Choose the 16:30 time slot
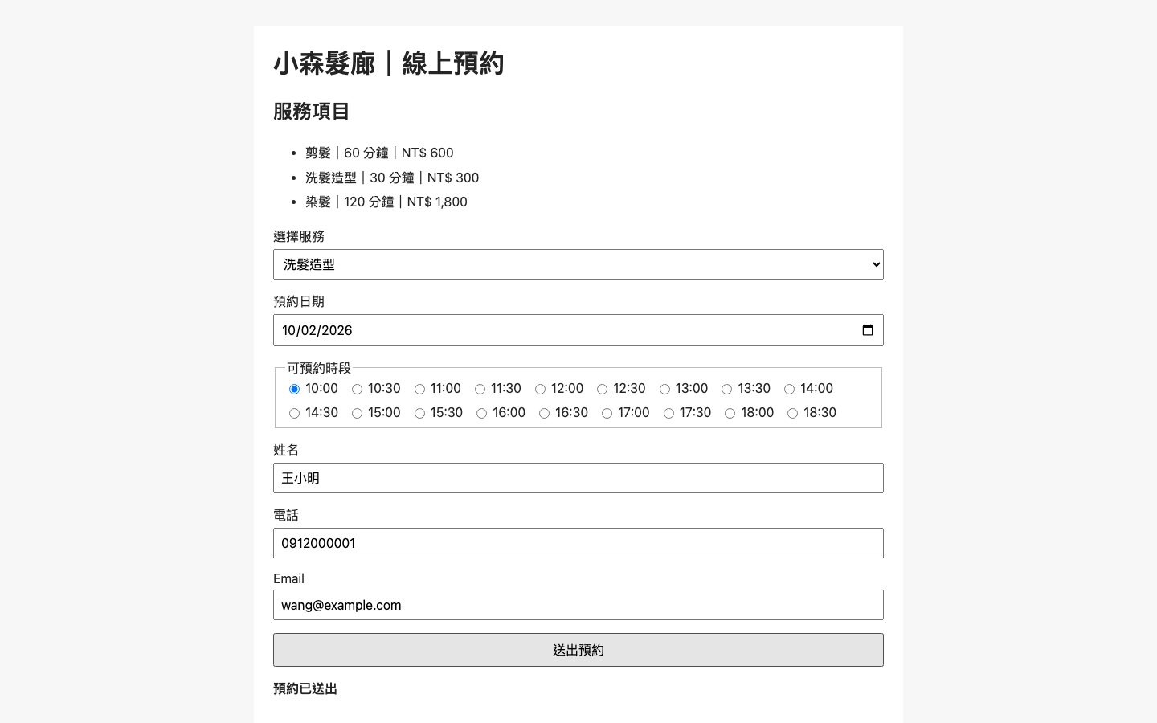This screenshot has width=1157, height=723. (x=544, y=413)
